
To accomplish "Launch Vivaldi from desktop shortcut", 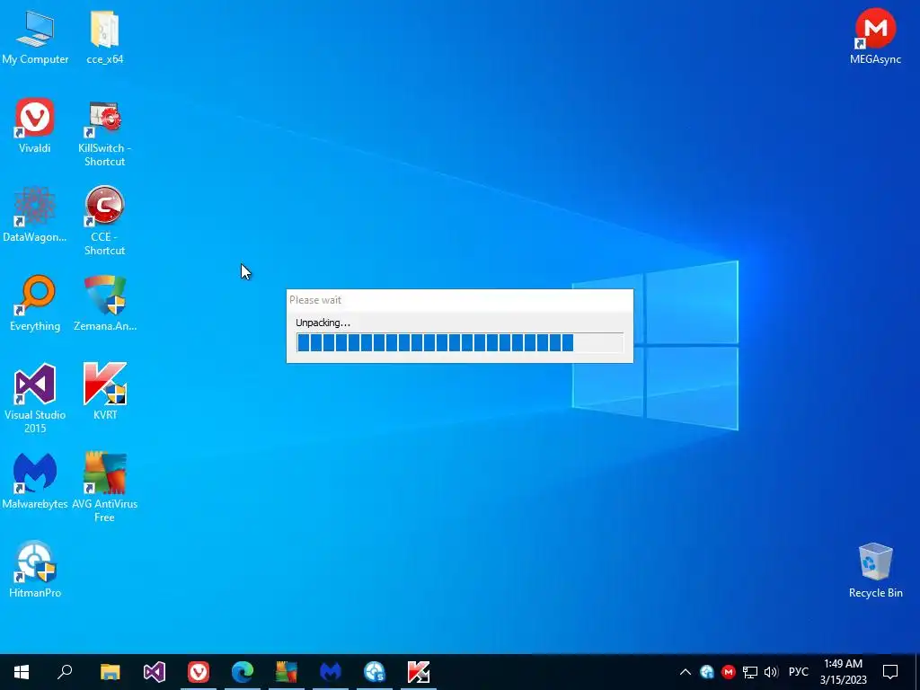I will click(35, 126).
